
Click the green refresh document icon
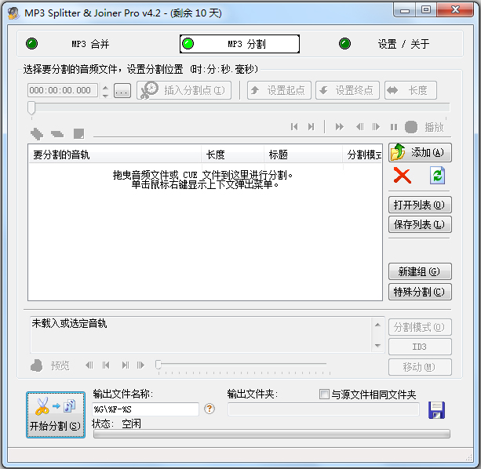pos(437,176)
